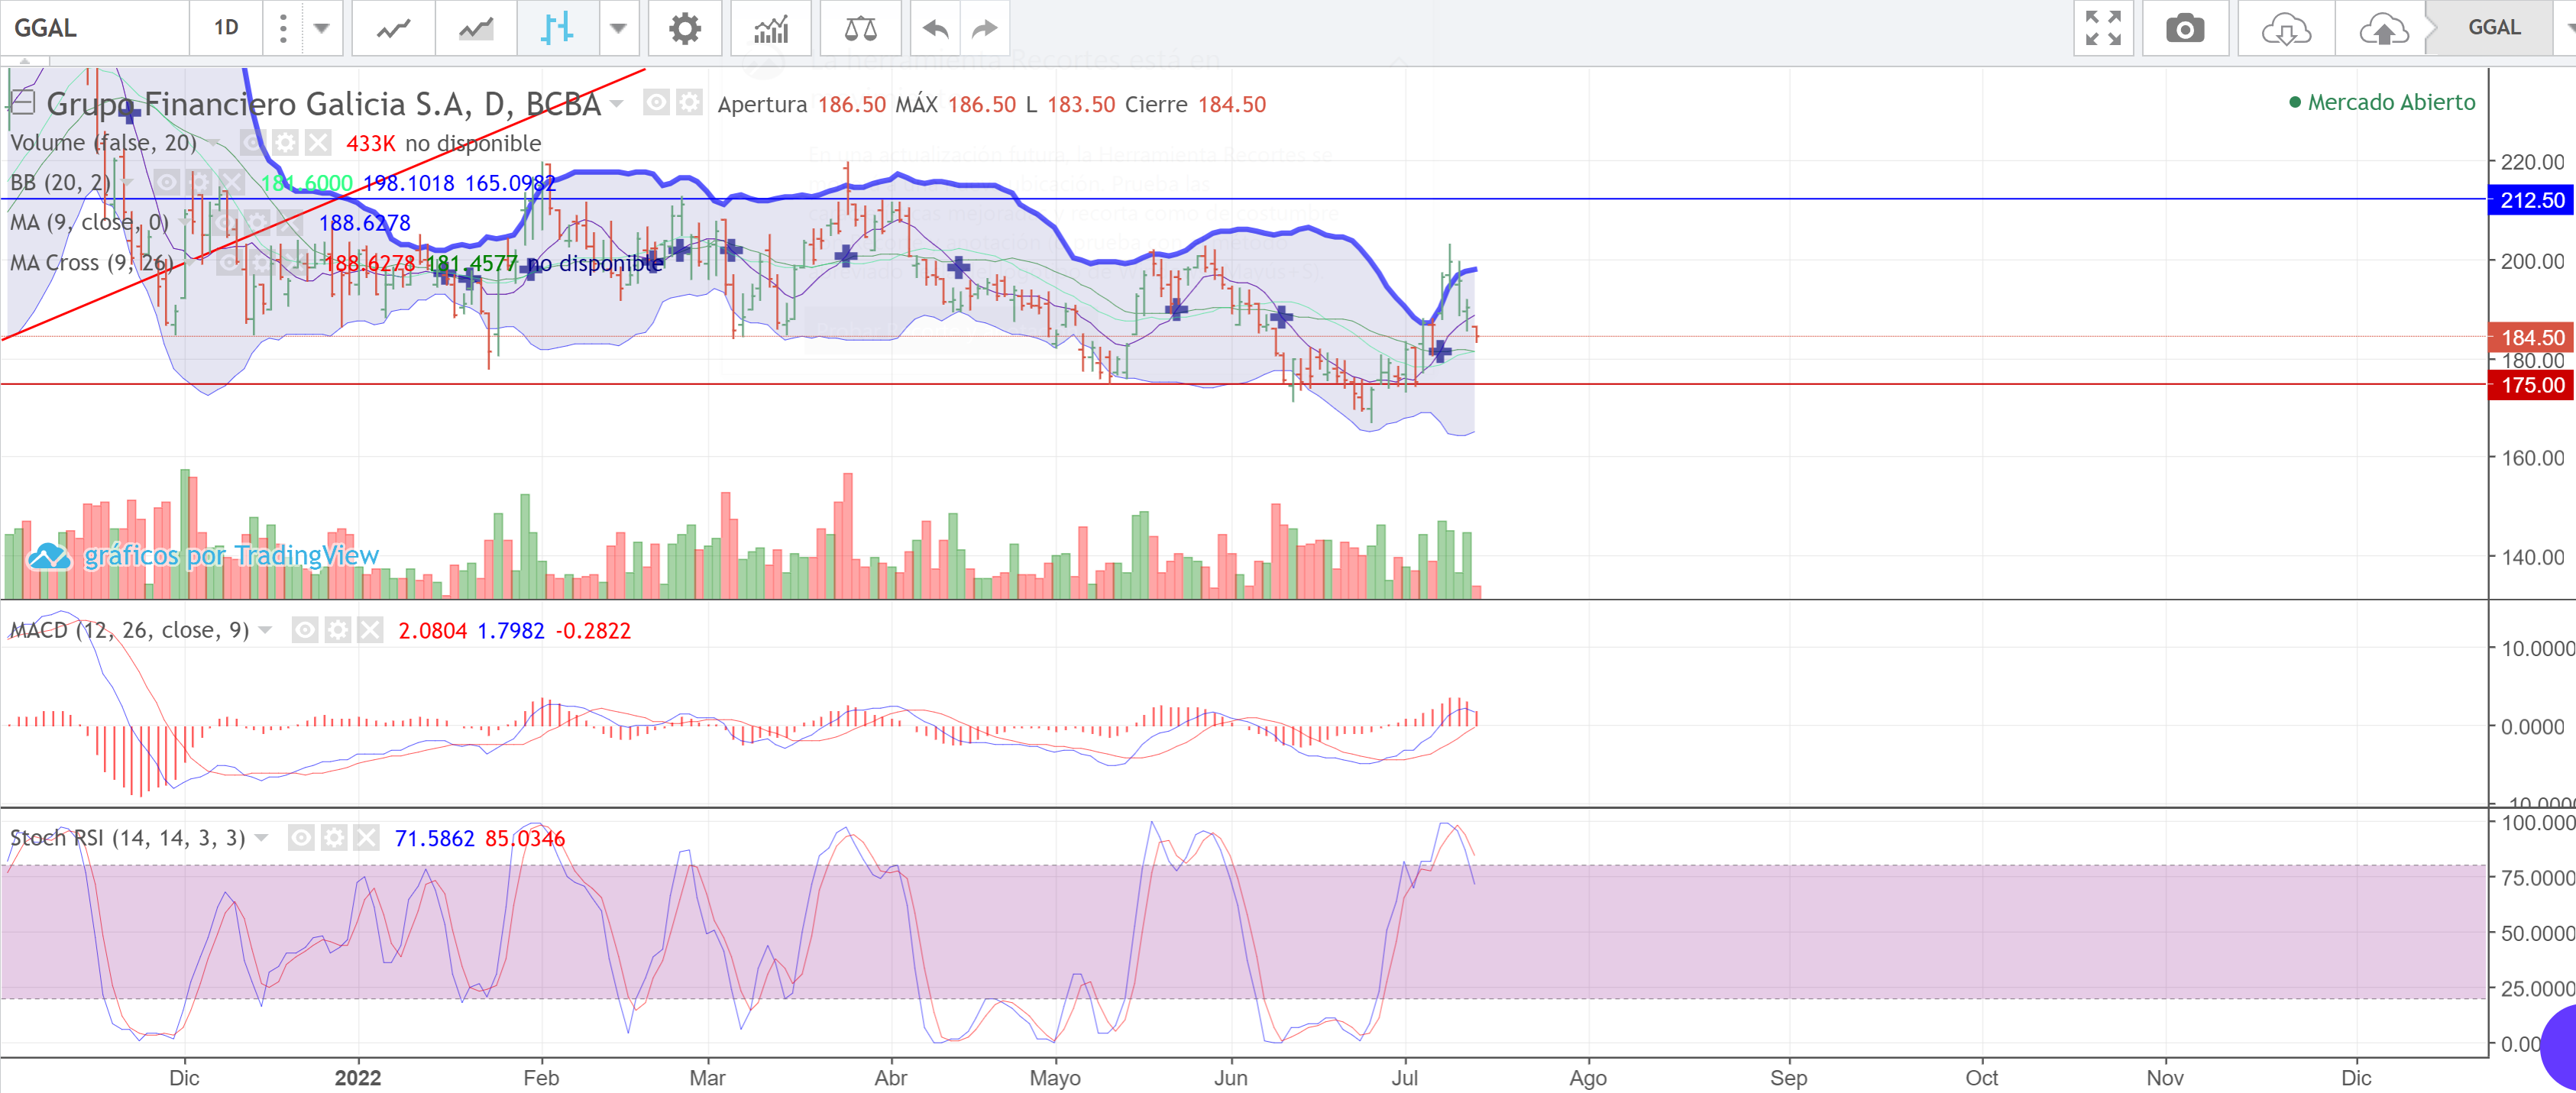Click the Stoch RSI value 71.5862
2576x1093 pixels.
tap(434, 838)
